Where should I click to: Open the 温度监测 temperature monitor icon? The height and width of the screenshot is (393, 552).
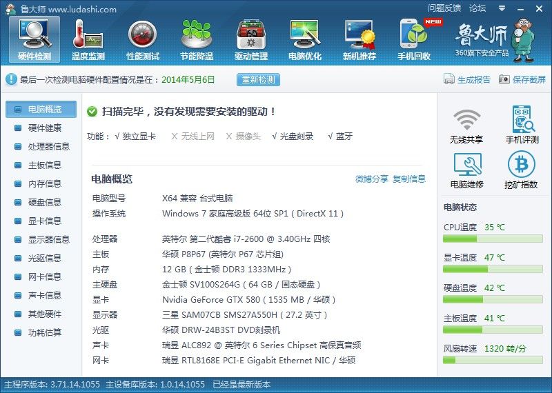pos(88,39)
